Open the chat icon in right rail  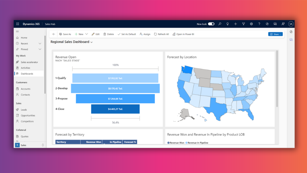tap(291, 40)
